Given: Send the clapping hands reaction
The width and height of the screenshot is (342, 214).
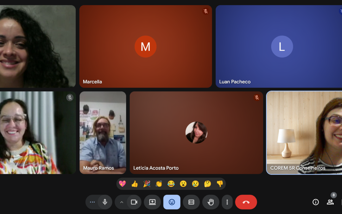Looking at the screenshot, I should pos(159,184).
